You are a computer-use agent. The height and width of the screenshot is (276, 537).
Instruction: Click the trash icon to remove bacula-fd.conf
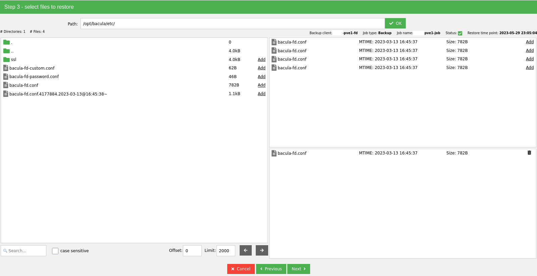coord(529,153)
